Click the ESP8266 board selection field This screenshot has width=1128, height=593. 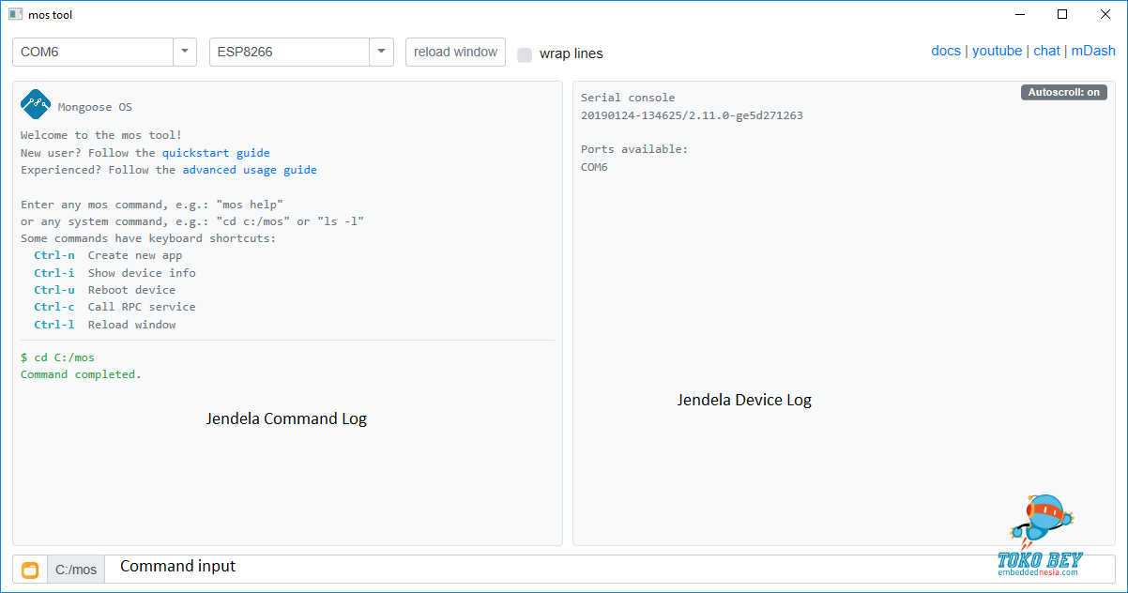pyautogui.click(x=289, y=52)
